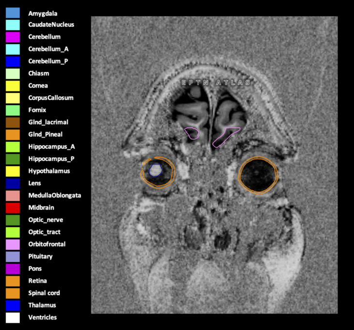Image resolution: width=354 pixels, height=330 pixels.
Task: Click the 'Amygdala' legend label
Action: click(43, 14)
